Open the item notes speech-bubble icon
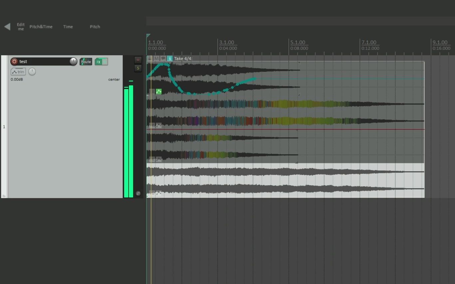This screenshot has width=455, height=284. click(x=163, y=58)
